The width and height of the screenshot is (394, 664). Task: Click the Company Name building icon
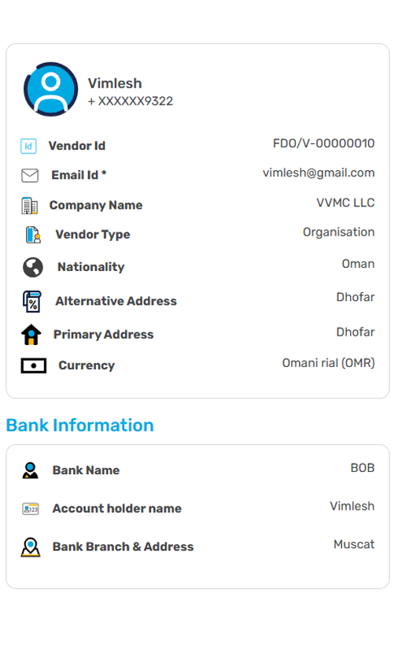pos(30,206)
